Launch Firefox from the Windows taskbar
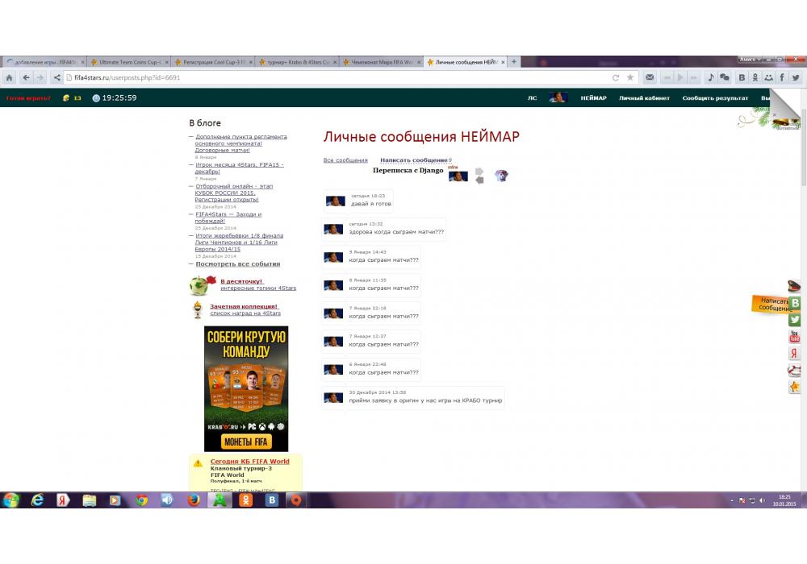807x564 pixels. coord(193,500)
